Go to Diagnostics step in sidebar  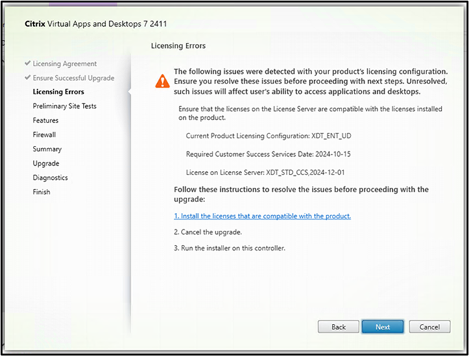point(50,178)
